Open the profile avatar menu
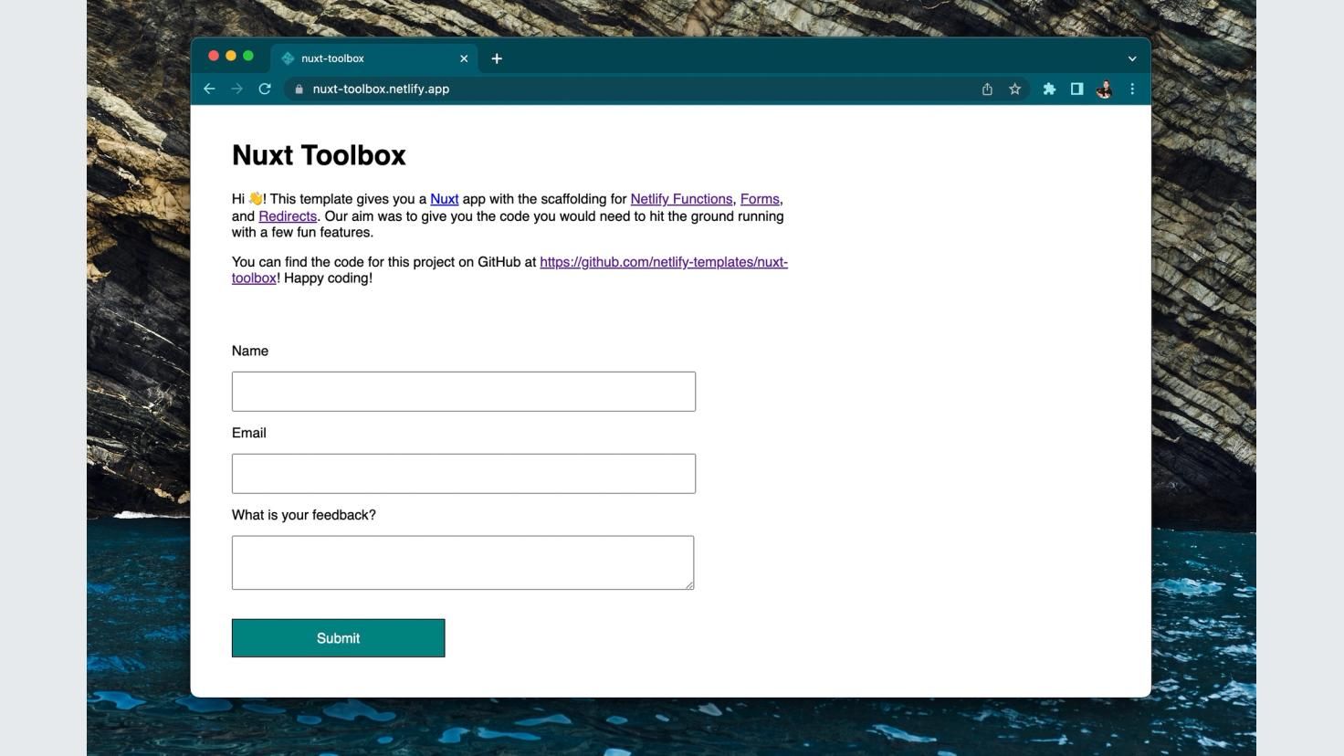Screen dimensions: 1344x756 click(1104, 89)
